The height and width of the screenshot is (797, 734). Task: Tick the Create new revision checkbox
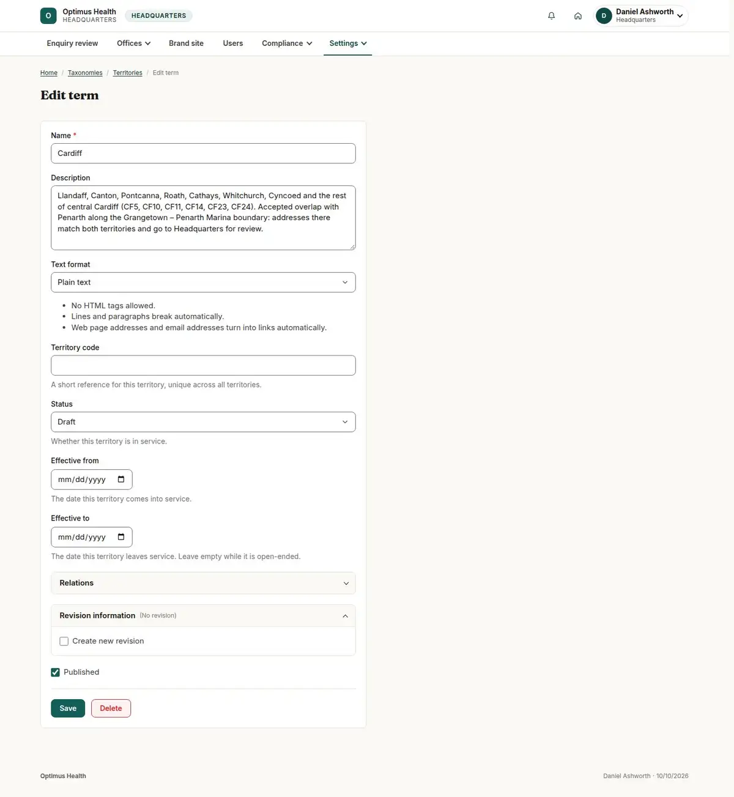tap(64, 641)
